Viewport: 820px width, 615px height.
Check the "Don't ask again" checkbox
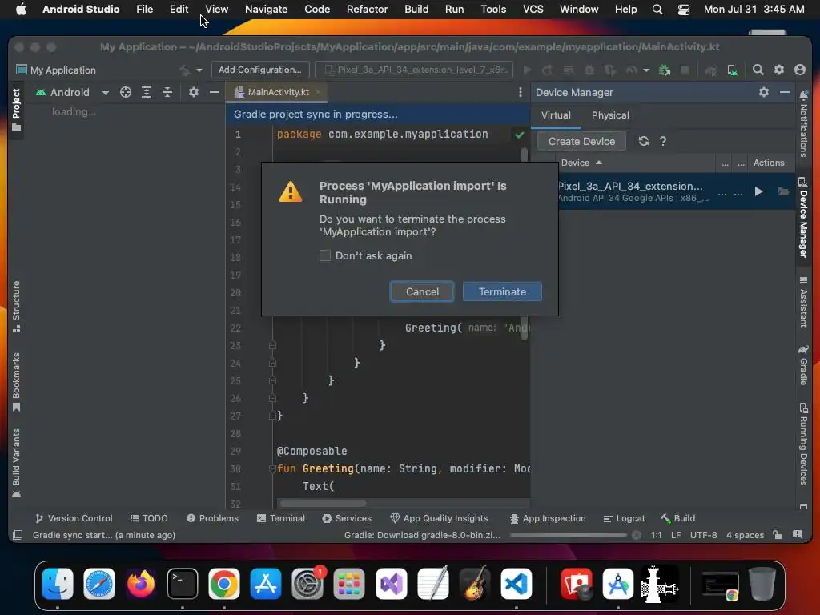325,255
